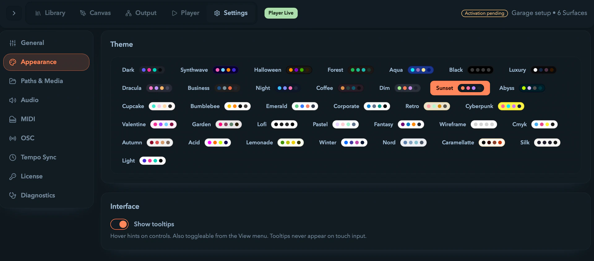Apply the Wireframe theme
594x261 pixels.
[x=468, y=125]
